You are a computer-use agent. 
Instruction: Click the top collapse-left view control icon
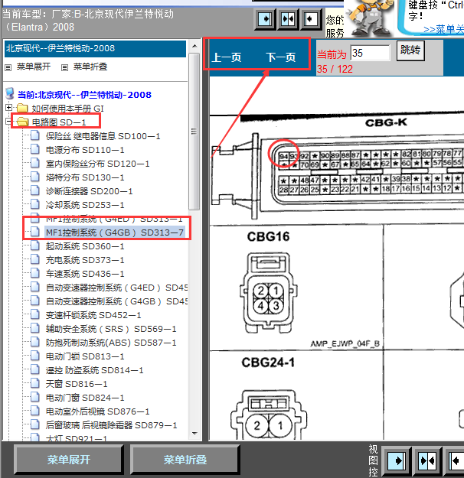[x=311, y=19]
